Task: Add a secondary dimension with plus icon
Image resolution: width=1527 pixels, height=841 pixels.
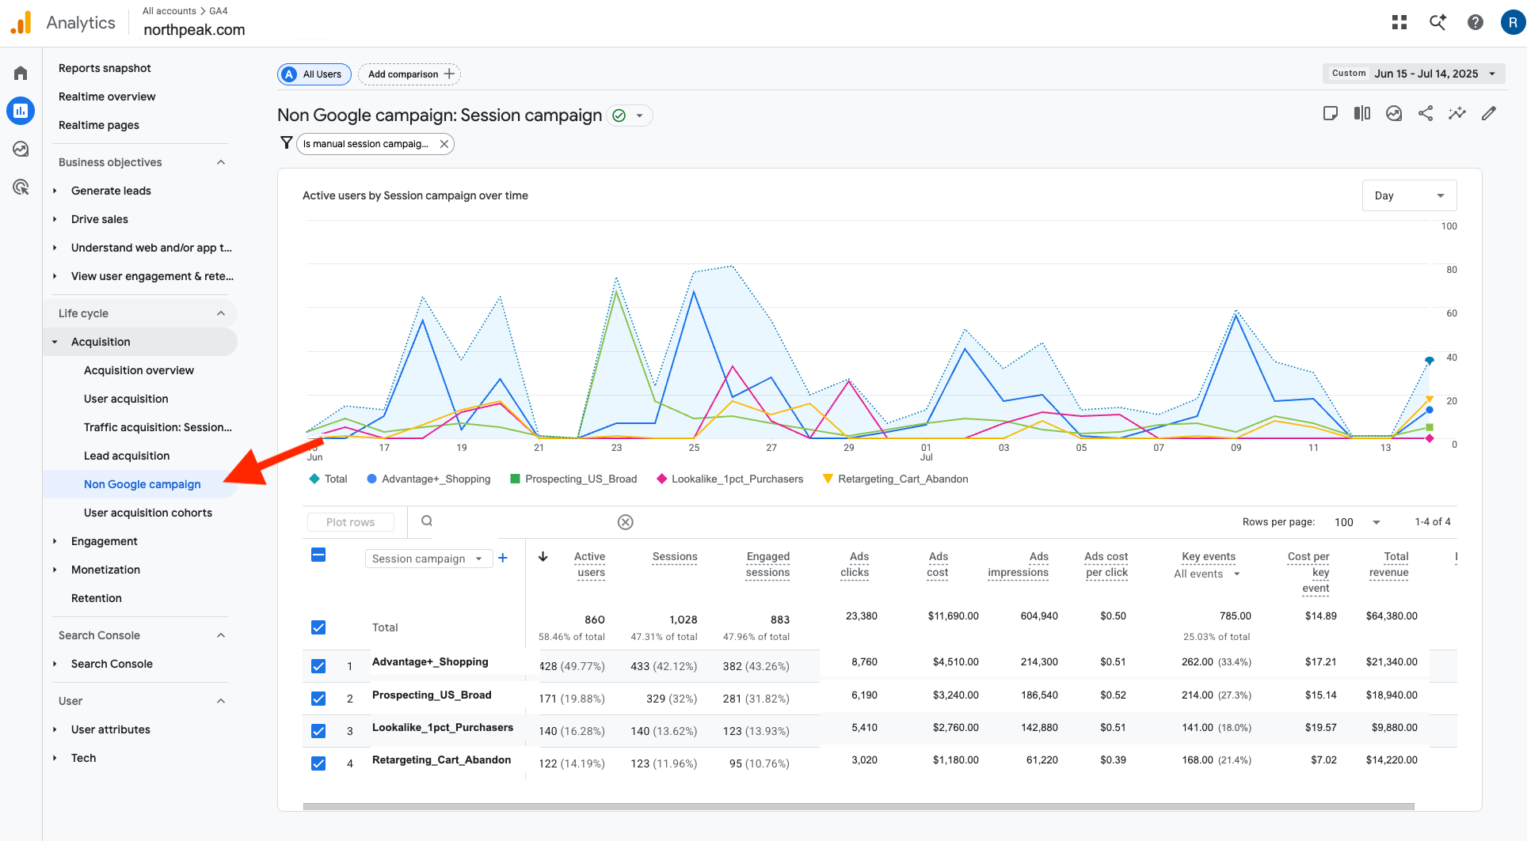Action: (x=502, y=559)
